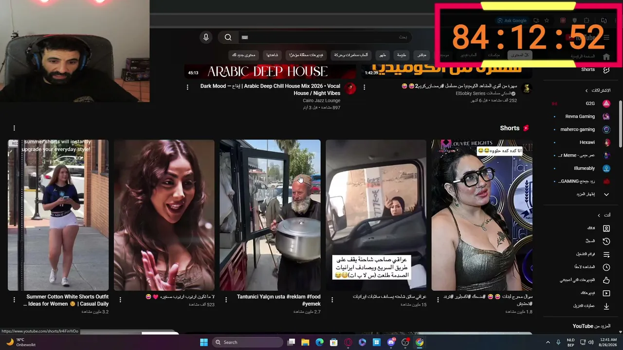Select the 'مباشر' filter chip

pos(421,55)
